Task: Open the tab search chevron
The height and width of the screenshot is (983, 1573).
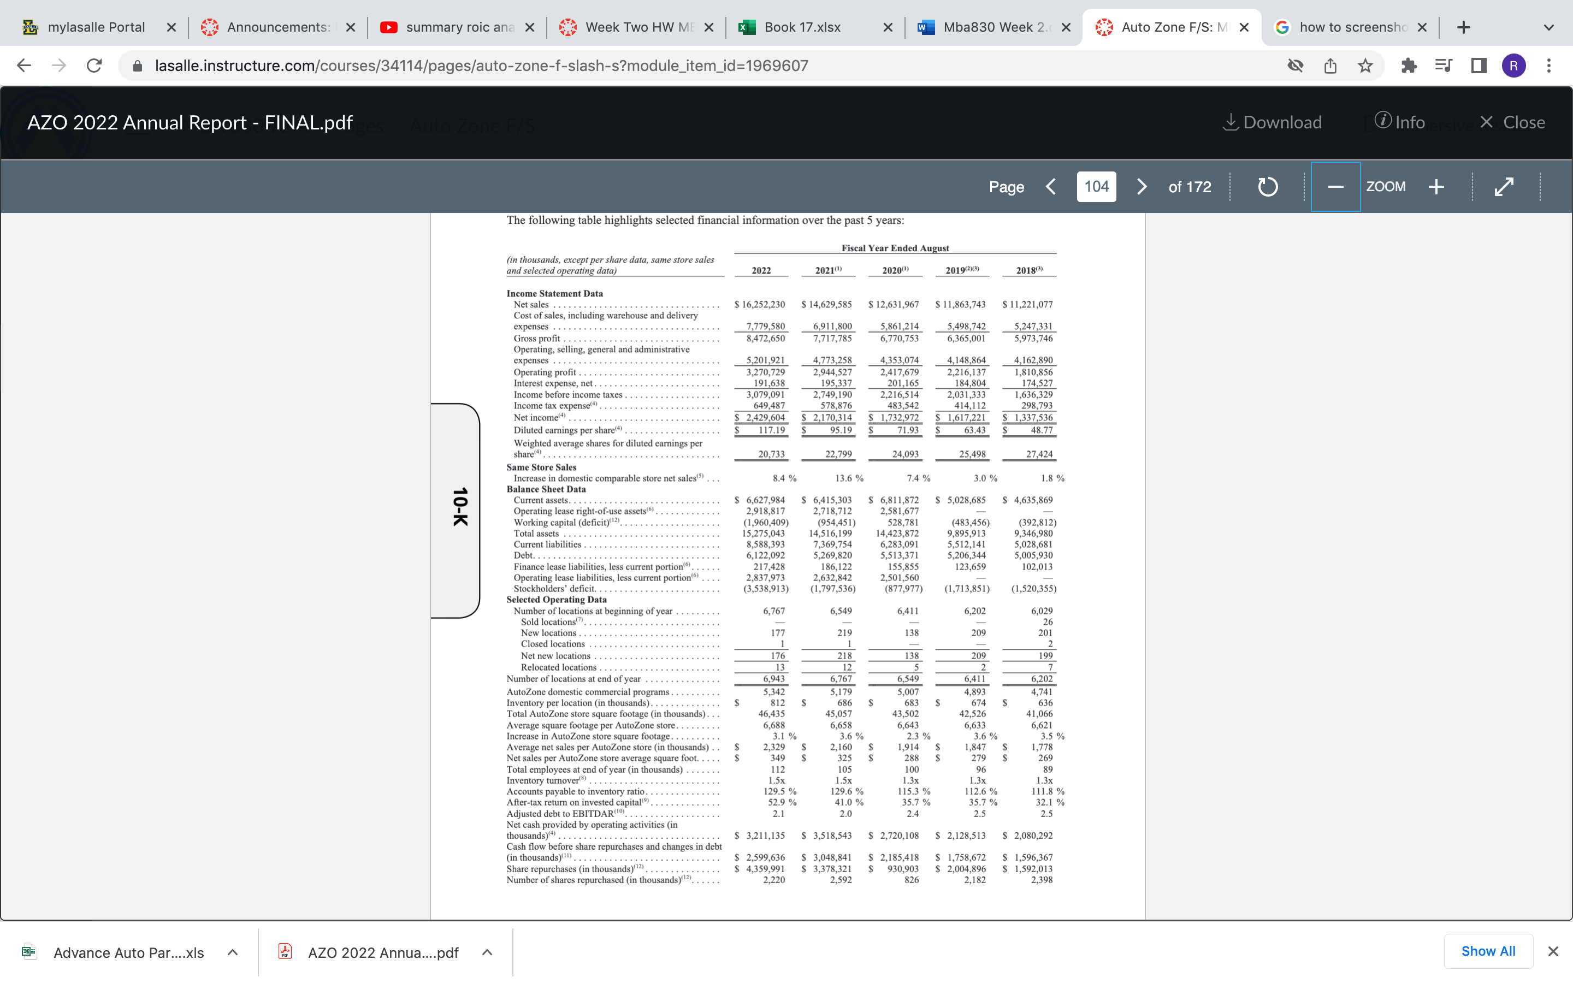Action: coord(1548,27)
